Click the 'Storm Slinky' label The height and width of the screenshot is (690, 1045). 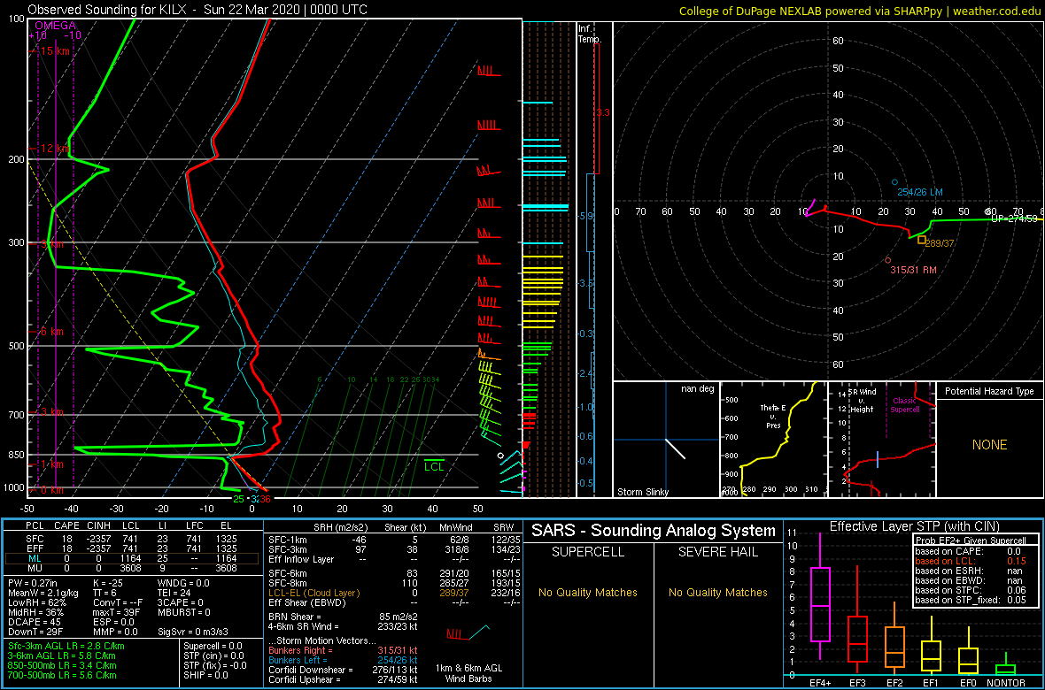642,492
